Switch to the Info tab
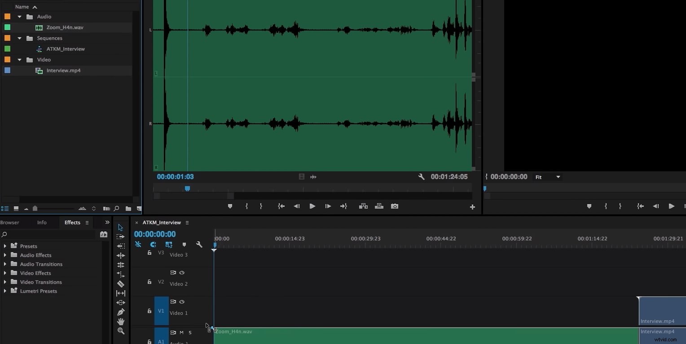The width and height of the screenshot is (686, 344). pyautogui.click(x=41, y=222)
